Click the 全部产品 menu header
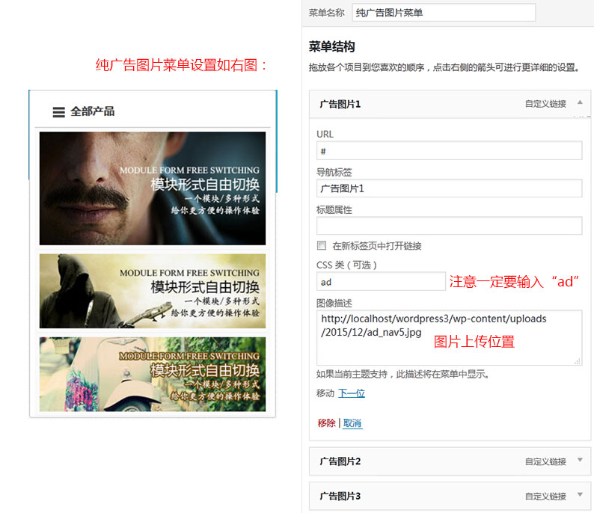Image resolution: width=594 pixels, height=513 pixels. pyautogui.click(x=92, y=111)
